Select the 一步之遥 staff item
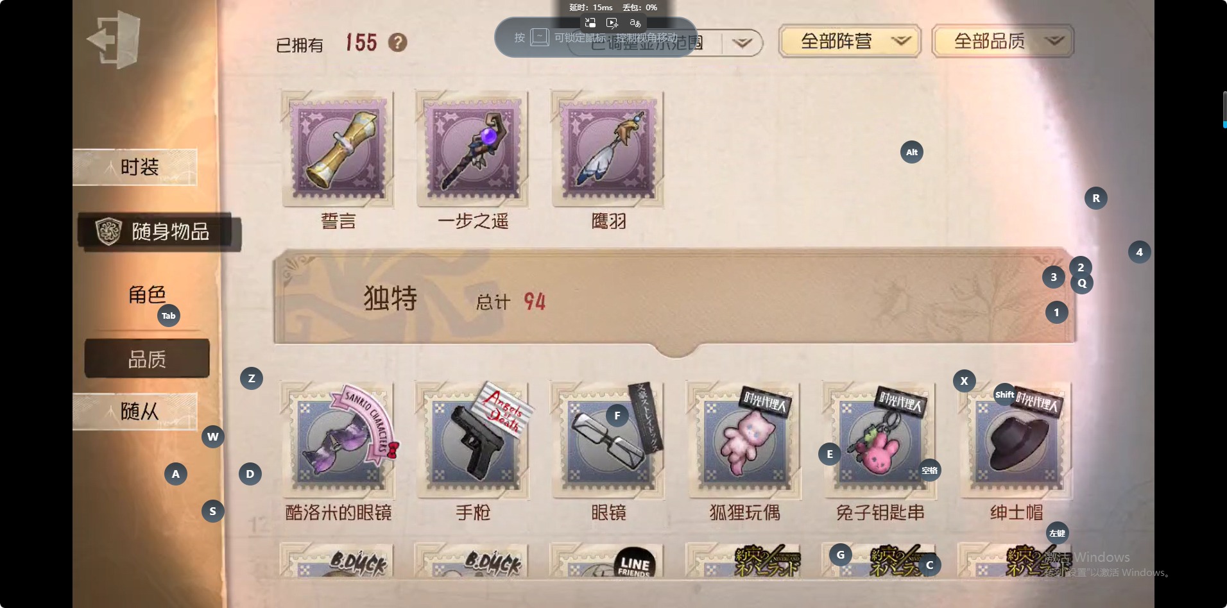This screenshot has height=608, width=1227. pos(473,149)
